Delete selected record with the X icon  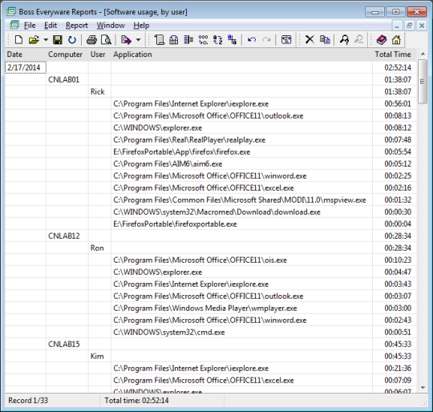310,40
